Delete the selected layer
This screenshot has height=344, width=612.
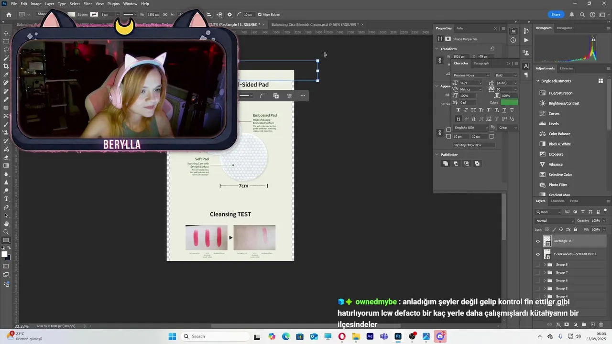(601, 324)
